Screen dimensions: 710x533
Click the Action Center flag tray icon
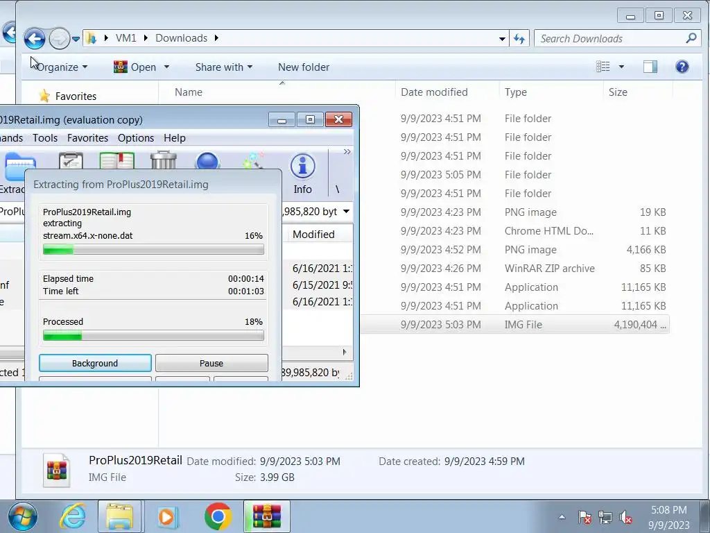point(584,517)
